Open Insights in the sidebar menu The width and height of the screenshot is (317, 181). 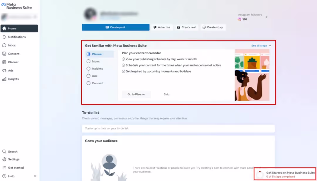click(19, 79)
